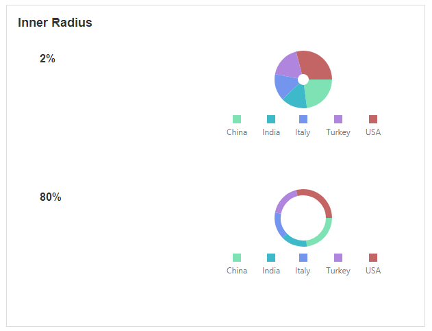The width and height of the screenshot is (432, 331).
Task: Toggle Turkey legend swatch in 2% chart
Action: click(x=338, y=119)
